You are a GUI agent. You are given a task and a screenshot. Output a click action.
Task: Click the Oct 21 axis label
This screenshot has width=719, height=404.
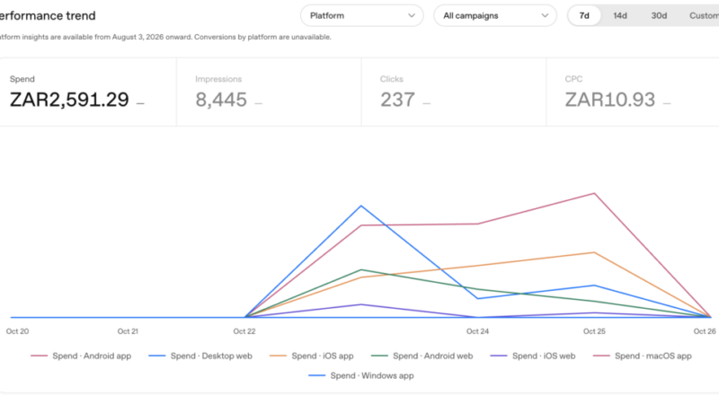pyautogui.click(x=128, y=331)
